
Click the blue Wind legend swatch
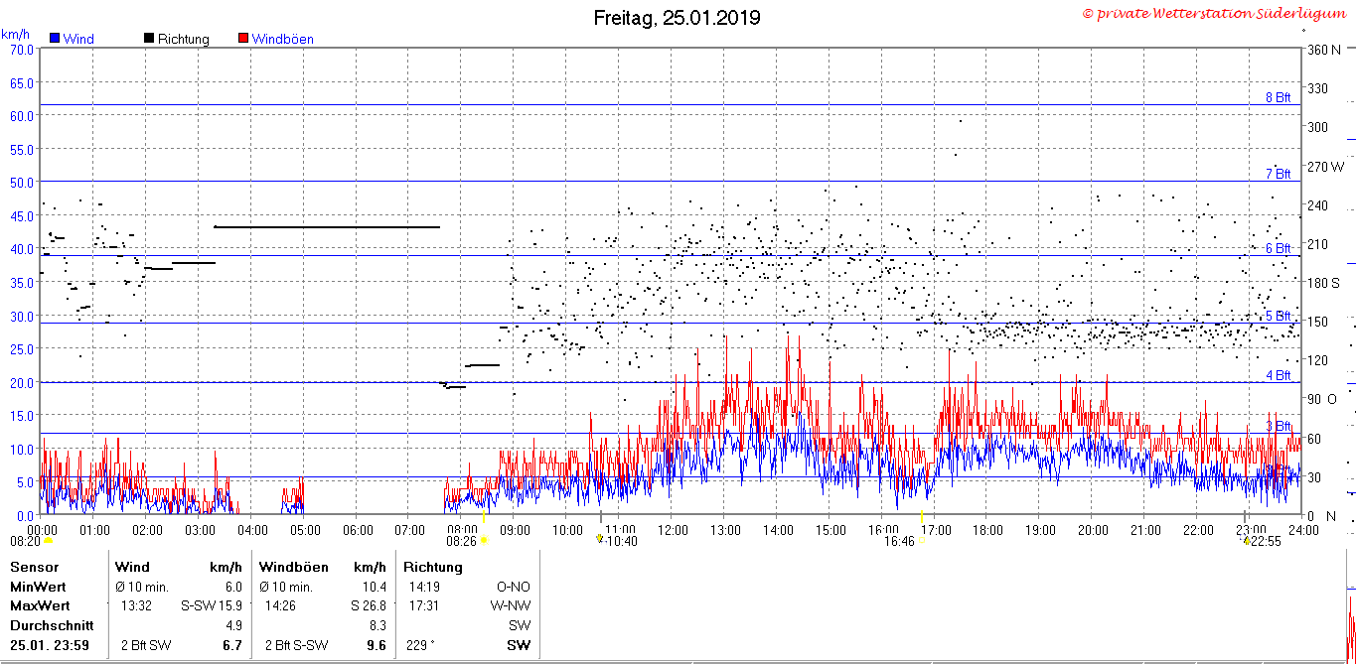(55, 39)
